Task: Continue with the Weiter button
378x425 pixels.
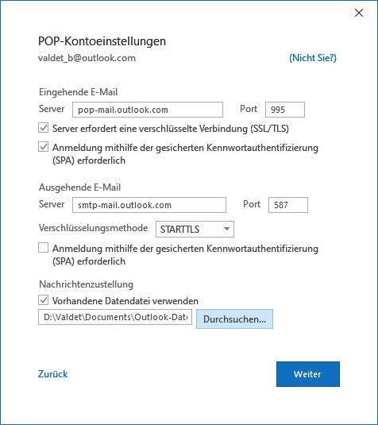Action: click(308, 374)
